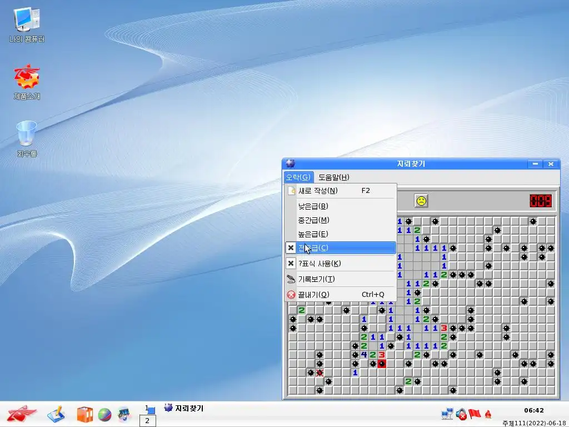Image resolution: width=569 pixels, height=427 pixels.
Task: Click the quill icon beside 기록보기
Action: (x=291, y=279)
